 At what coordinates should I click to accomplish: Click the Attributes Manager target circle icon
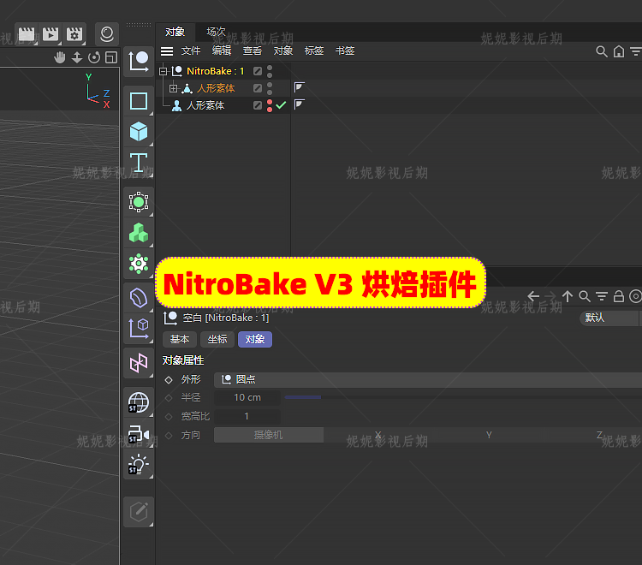(x=635, y=296)
